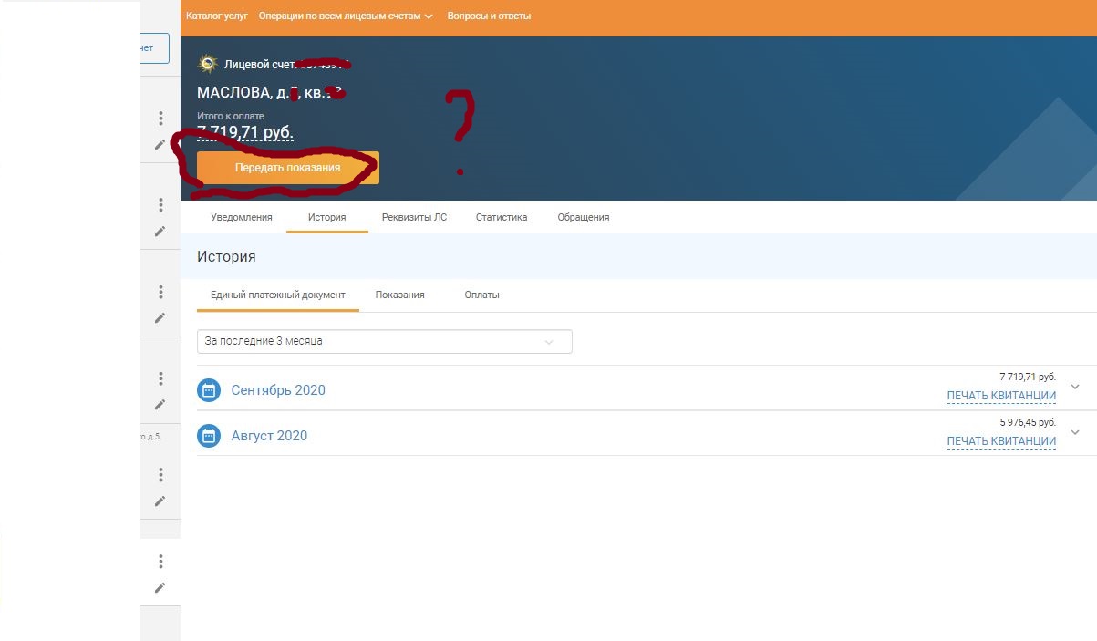Click the dashed total 7 719,71 руб. in header
Viewport: 1097px width, 641px height.
pos(245,133)
